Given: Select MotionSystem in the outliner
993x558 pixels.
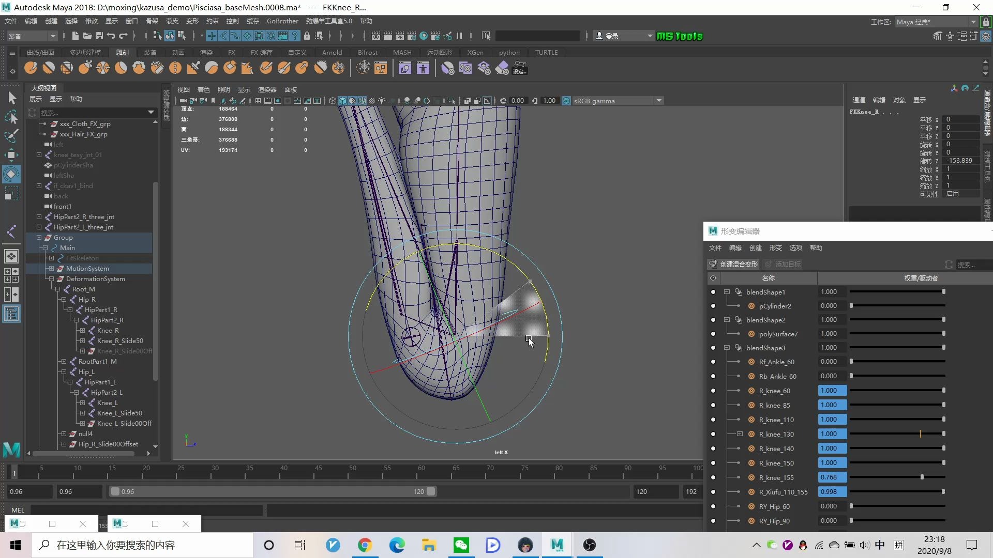Looking at the screenshot, I should click(x=87, y=268).
